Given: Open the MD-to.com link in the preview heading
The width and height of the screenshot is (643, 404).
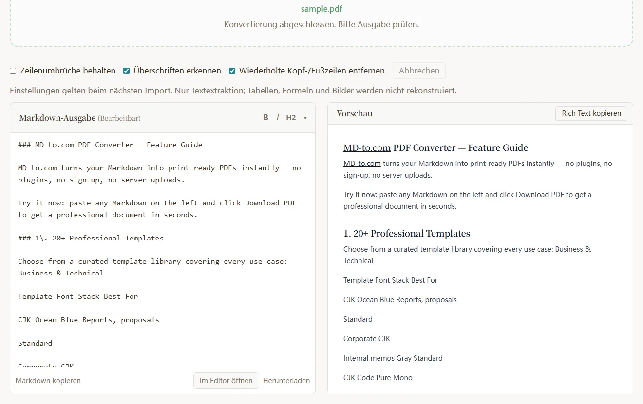Looking at the screenshot, I should [367, 148].
